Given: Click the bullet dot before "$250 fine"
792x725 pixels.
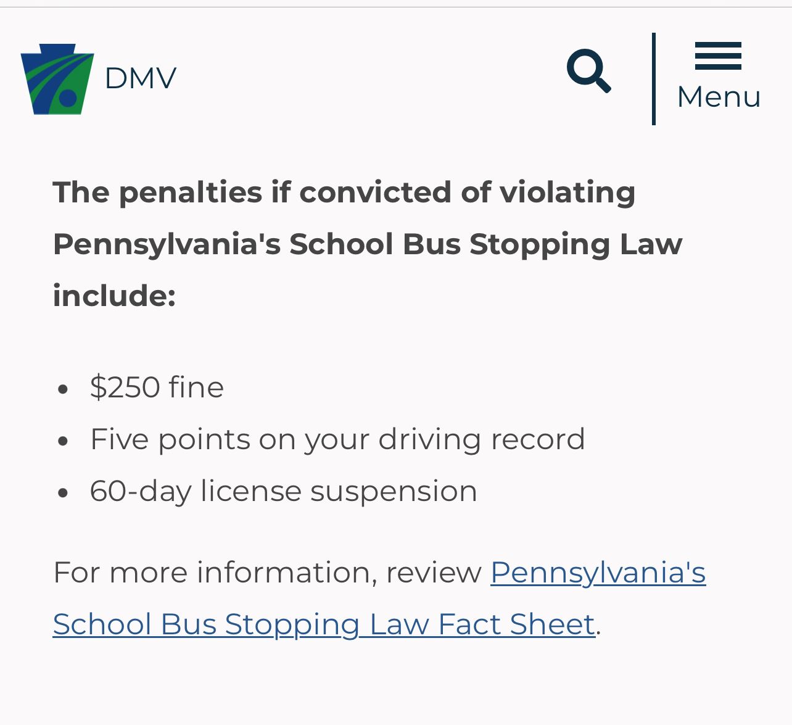Looking at the screenshot, I should (x=62, y=389).
